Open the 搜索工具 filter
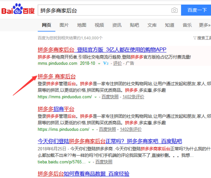This screenshot has height=178, width=211. click(202, 38)
